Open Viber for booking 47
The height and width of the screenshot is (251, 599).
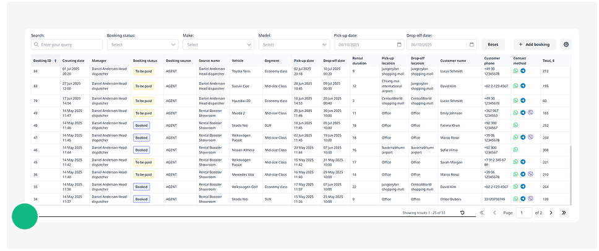coord(530,137)
